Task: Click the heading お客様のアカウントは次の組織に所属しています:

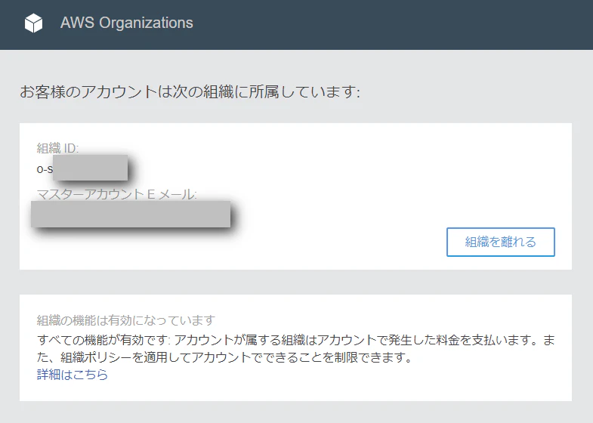Action: coord(190,91)
